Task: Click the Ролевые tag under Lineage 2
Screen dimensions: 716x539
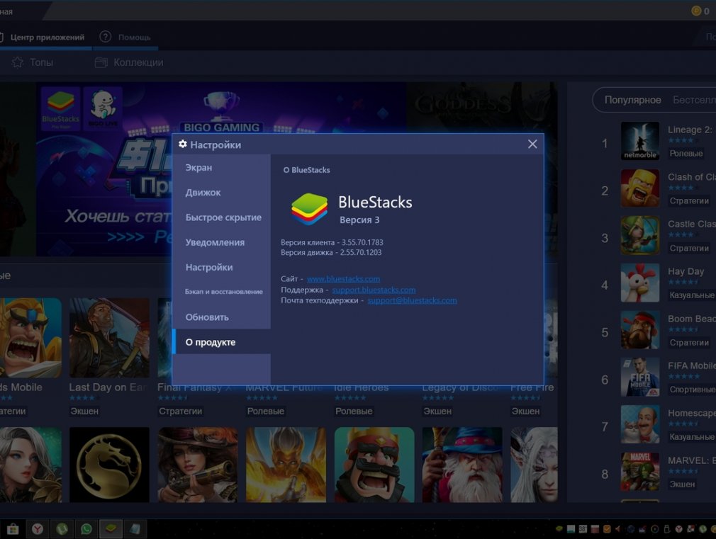Action: (x=686, y=154)
